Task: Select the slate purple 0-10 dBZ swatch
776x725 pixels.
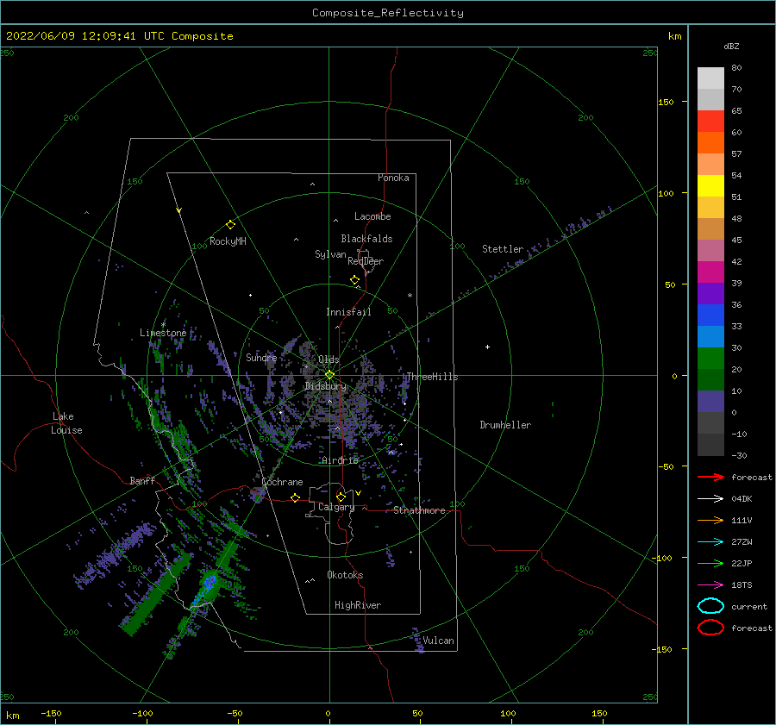Action: (710, 402)
